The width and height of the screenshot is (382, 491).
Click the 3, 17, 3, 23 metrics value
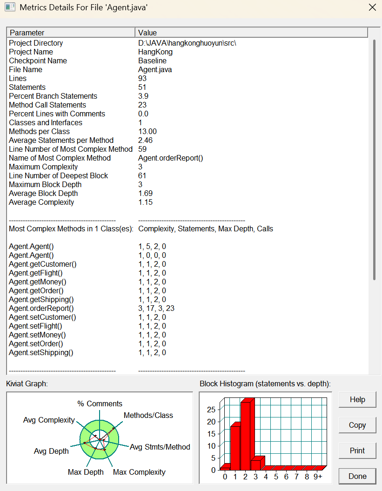pyautogui.click(x=156, y=309)
